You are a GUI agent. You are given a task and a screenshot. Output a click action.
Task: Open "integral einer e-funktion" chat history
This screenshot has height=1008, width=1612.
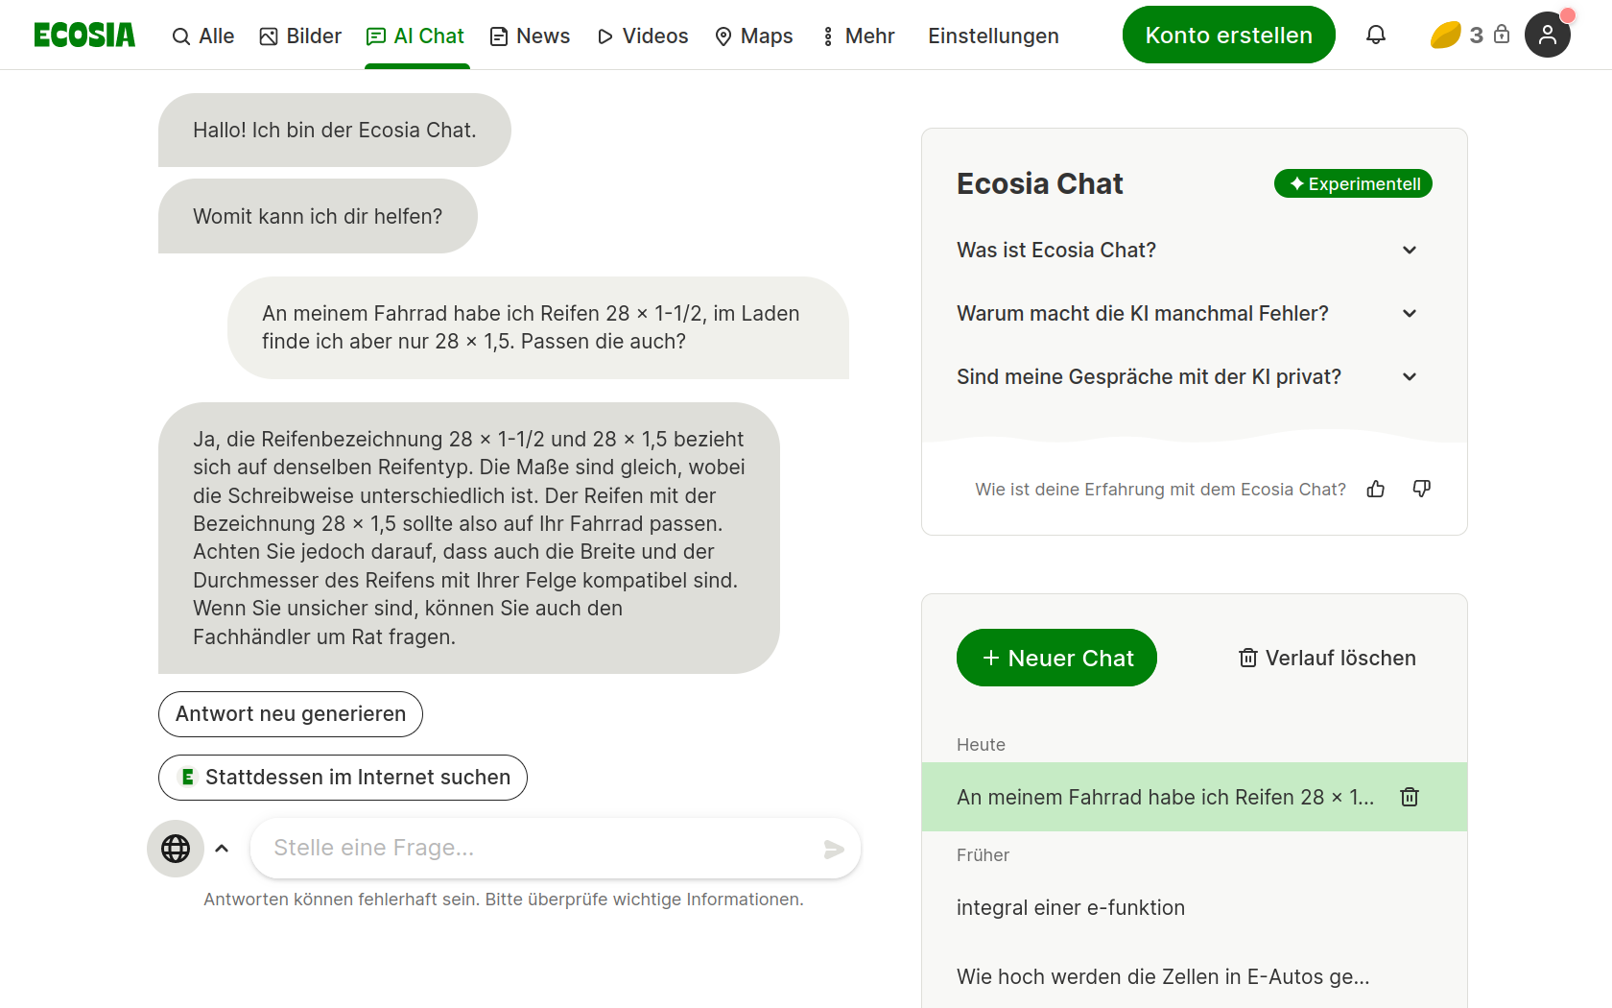click(x=1071, y=908)
